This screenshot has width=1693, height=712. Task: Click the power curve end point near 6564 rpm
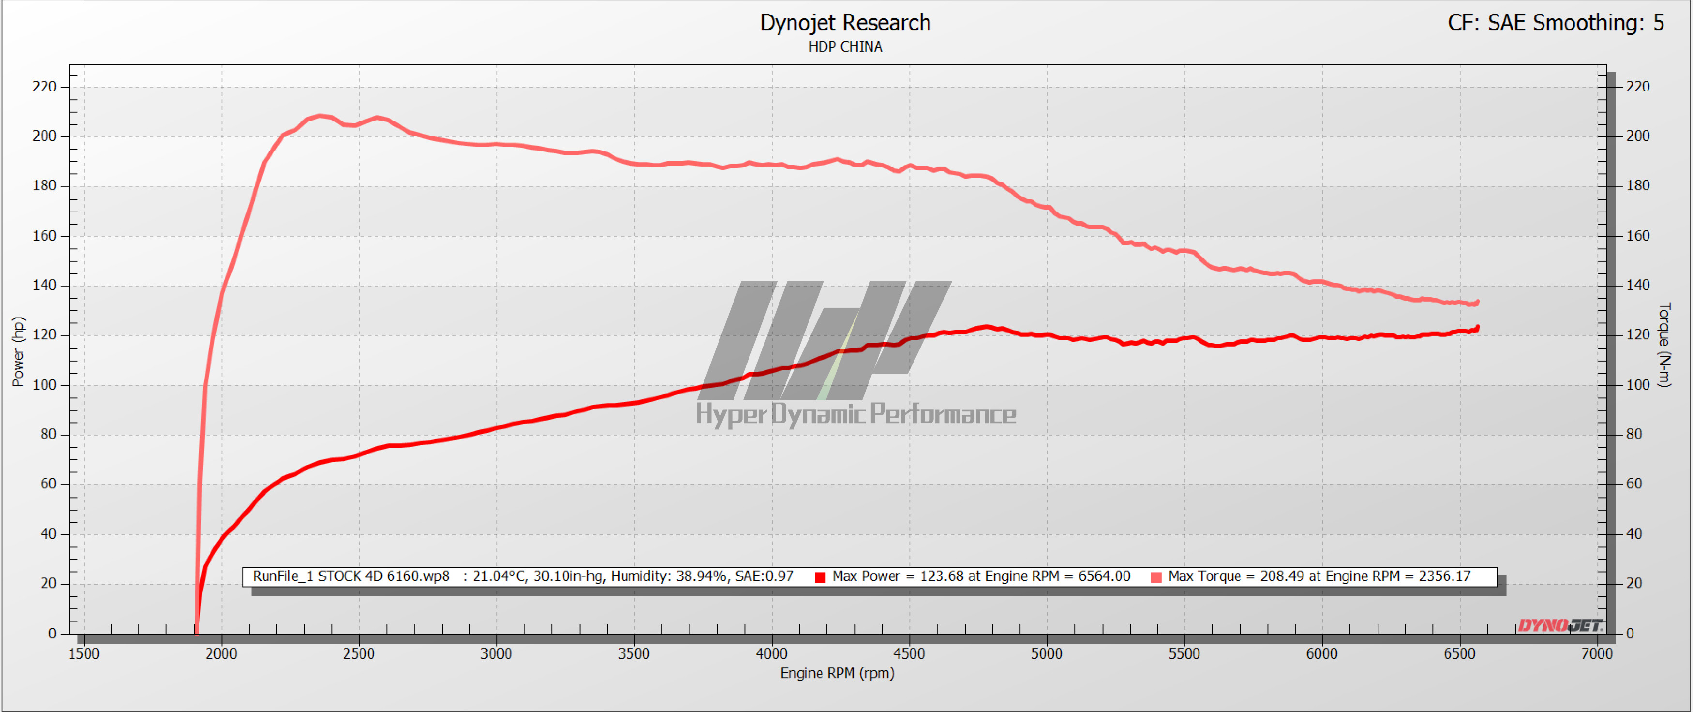tap(1477, 327)
